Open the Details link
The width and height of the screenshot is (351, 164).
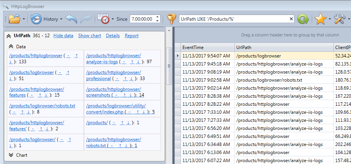[113, 36]
